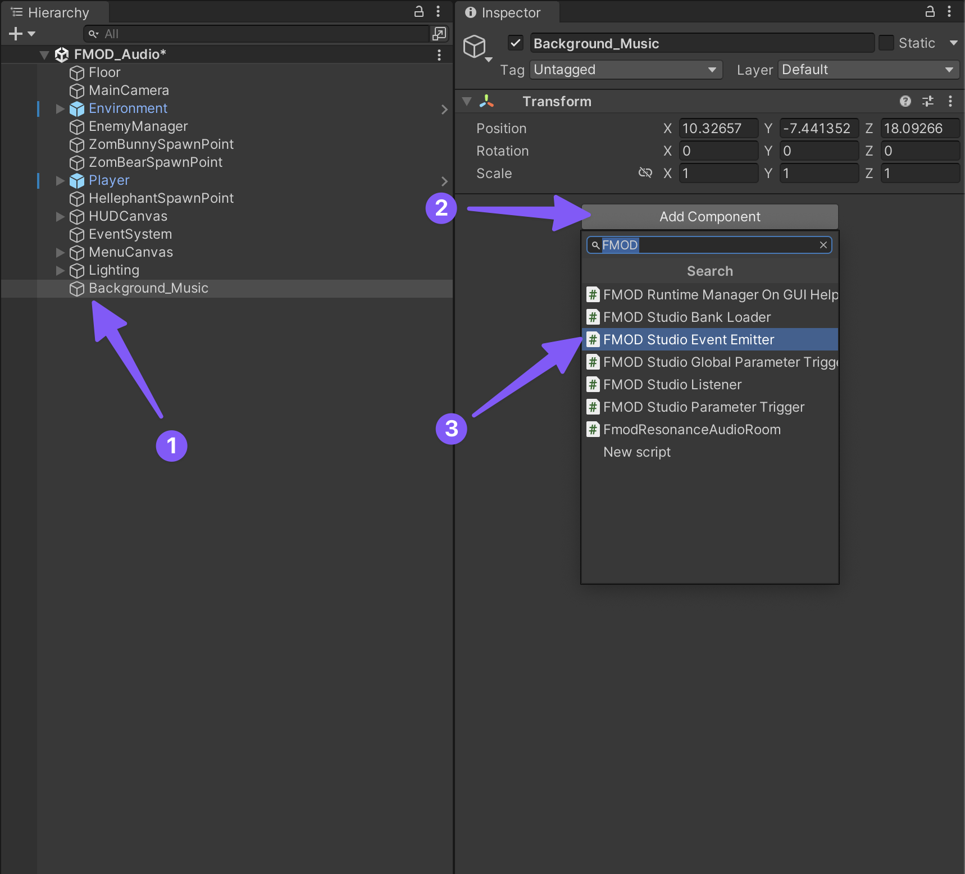The image size is (965, 874).
Task: Clear the FMOD component search text
Action: pyautogui.click(x=823, y=245)
